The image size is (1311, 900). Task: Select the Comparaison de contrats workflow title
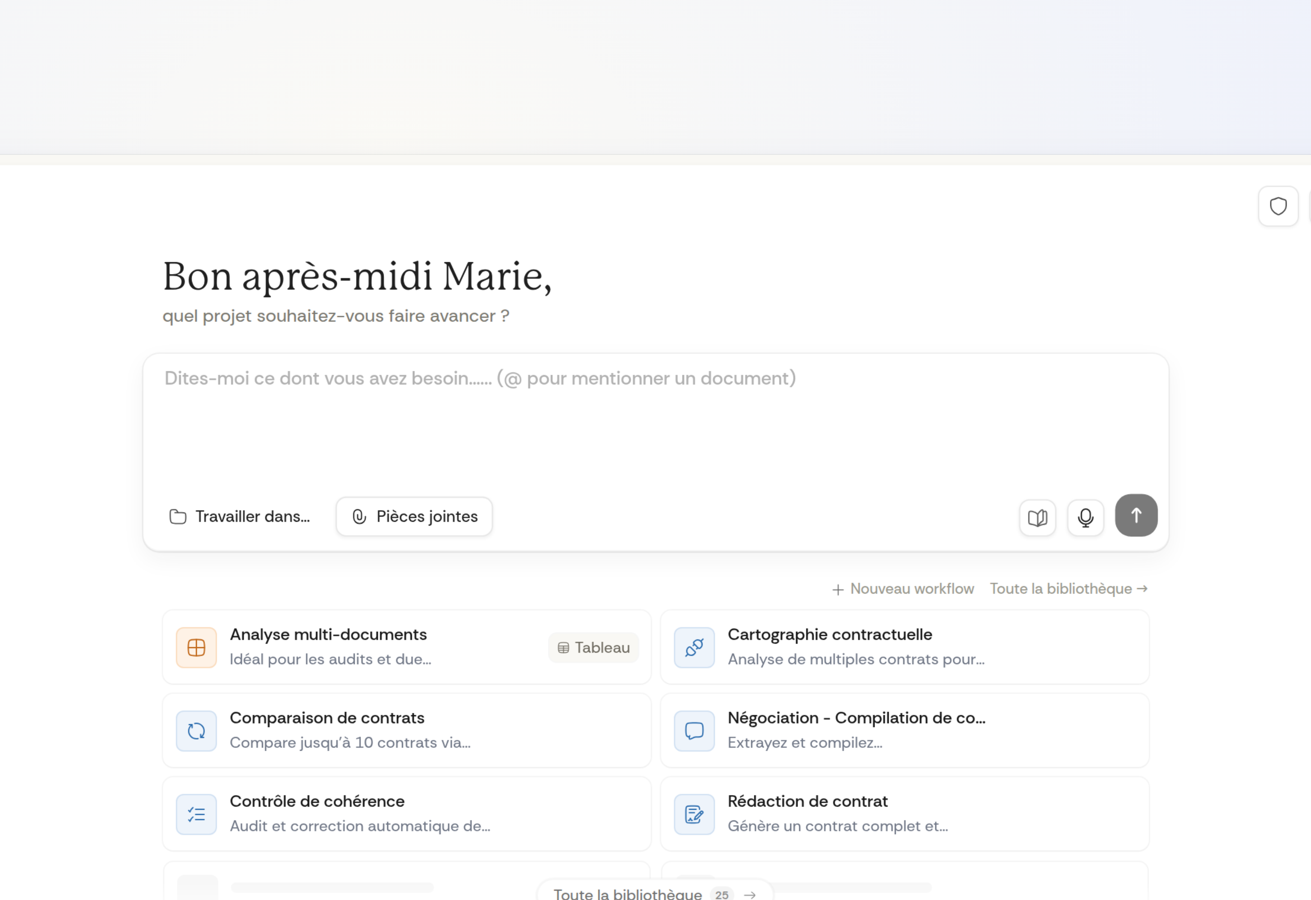coord(327,718)
